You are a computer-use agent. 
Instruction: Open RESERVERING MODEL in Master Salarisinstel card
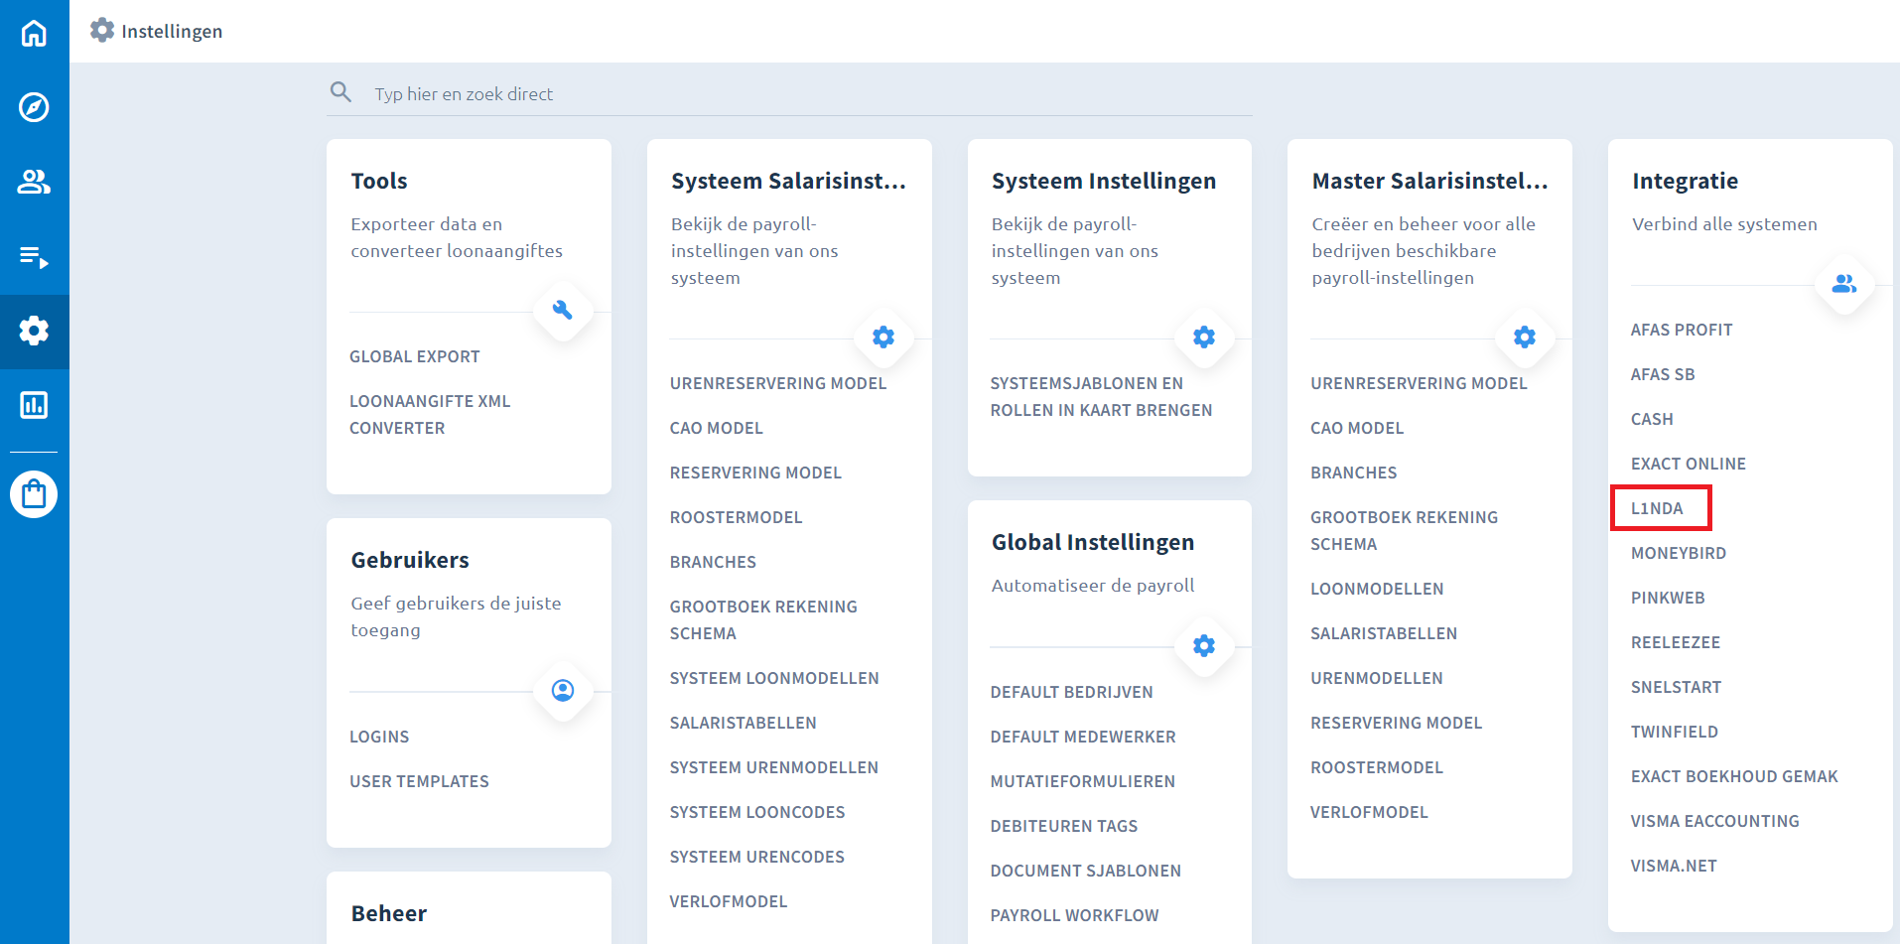pos(1397,723)
